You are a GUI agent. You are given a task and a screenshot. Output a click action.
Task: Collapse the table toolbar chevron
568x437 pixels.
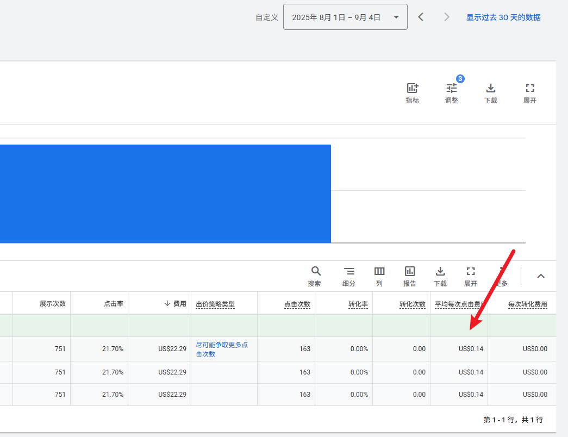[x=541, y=276]
